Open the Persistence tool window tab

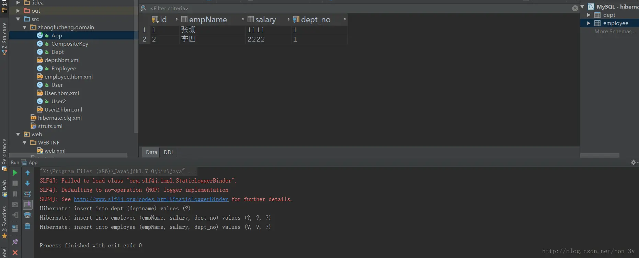[x=4, y=155]
